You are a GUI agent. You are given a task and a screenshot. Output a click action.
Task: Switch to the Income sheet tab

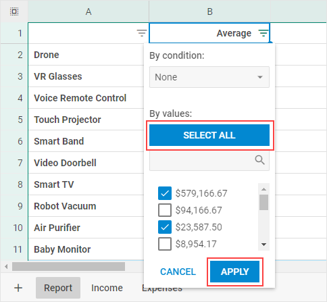tap(107, 288)
